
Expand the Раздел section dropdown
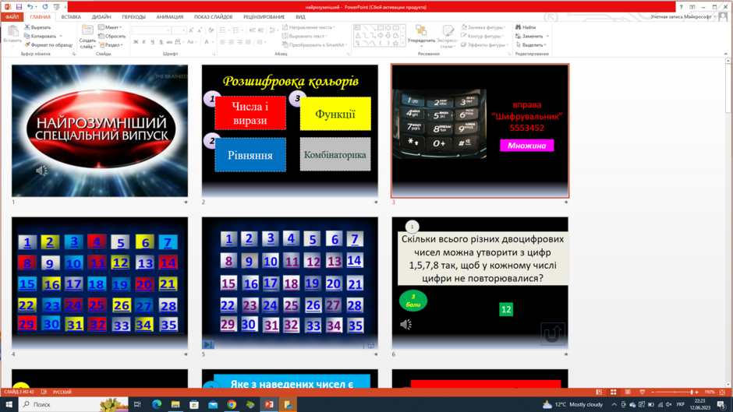pos(111,45)
